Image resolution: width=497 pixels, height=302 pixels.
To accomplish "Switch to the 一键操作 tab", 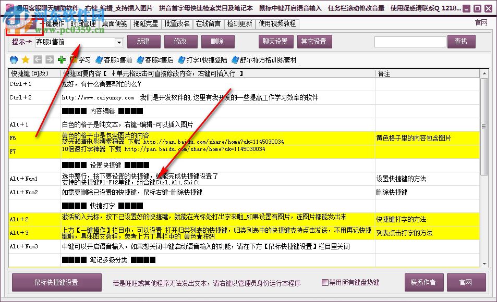I will 52,23.
